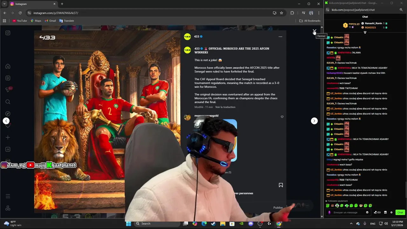This screenshot has width=407, height=229.
Task: Open the Meta apps grid icon
Action: 8,208
